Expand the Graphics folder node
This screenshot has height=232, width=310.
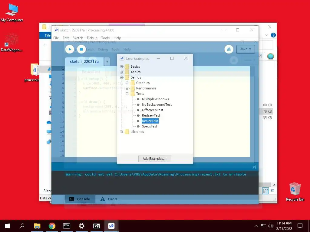(x=127, y=83)
